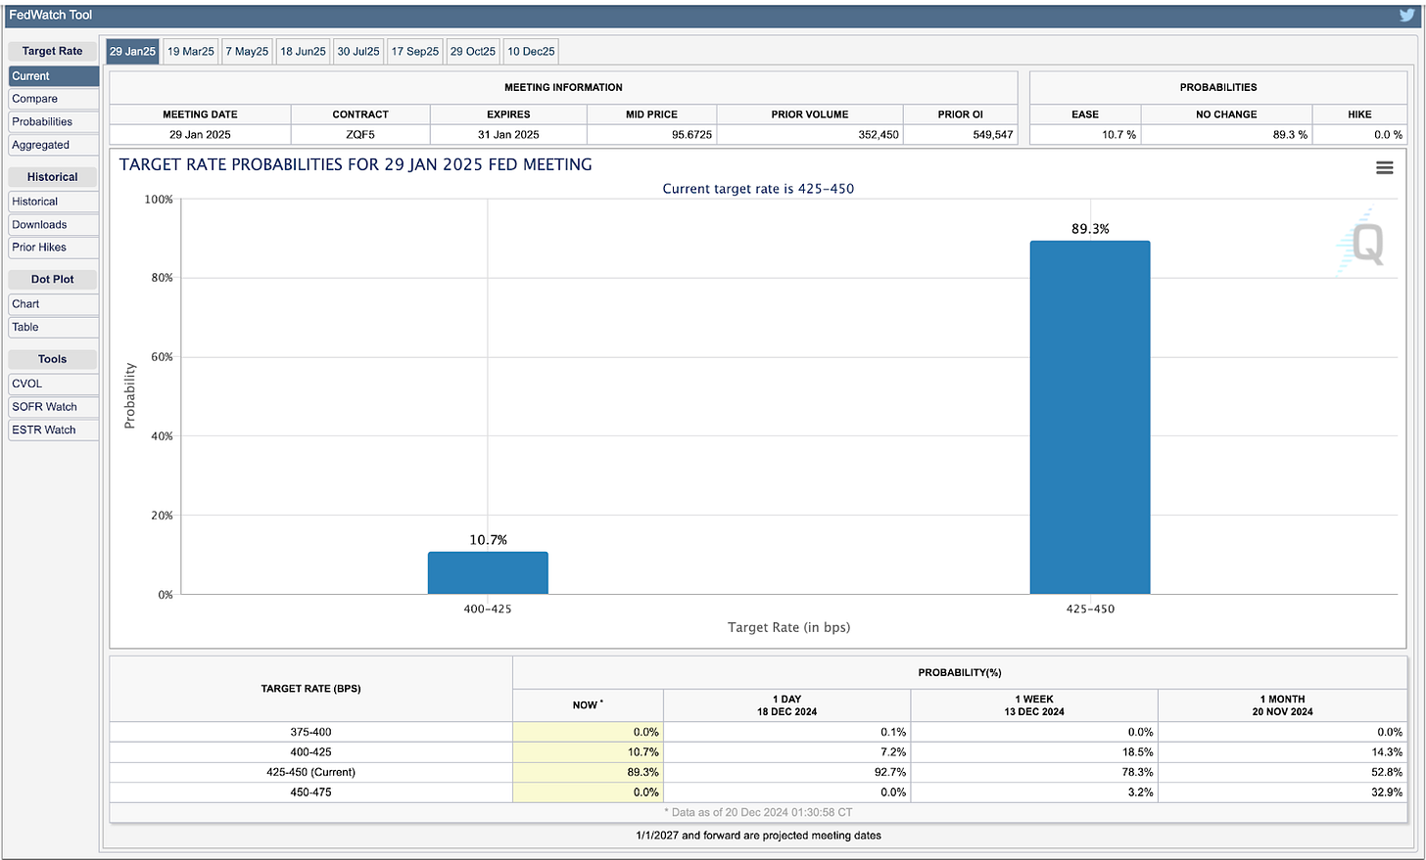Open the 18 Jun25 meeting tab

point(303,52)
